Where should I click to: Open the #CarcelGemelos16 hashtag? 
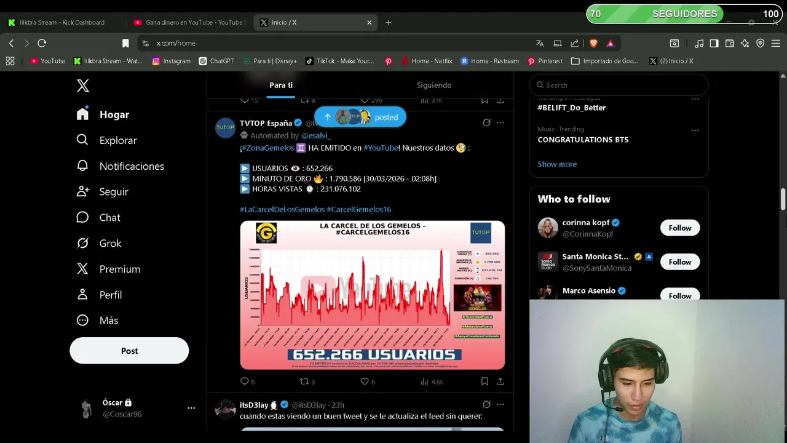[x=359, y=209]
